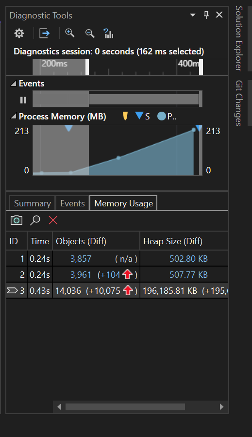Open the Solution Explorer side tab
This screenshot has width=252, height=437.
coord(239,38)
